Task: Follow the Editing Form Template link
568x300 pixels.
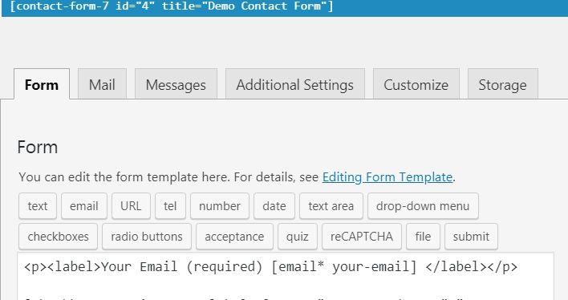Action: coord(387,177)
